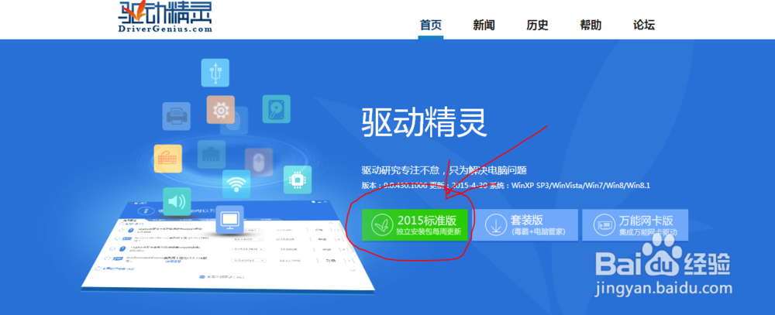Click the orange gear settings icon
Viewport: 775px width, 315px height.
tap(220, 109)
